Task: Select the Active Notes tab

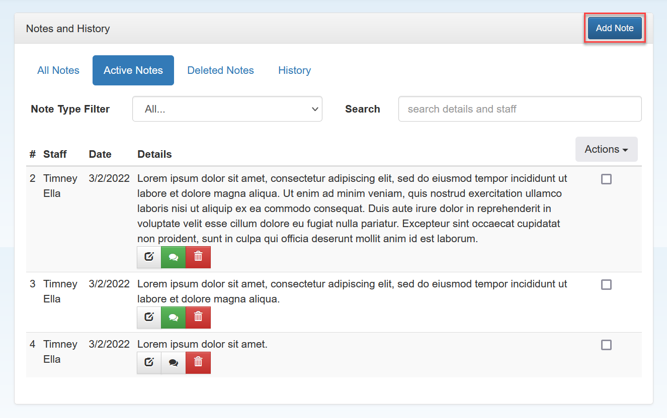Action: tap(133, 70)
